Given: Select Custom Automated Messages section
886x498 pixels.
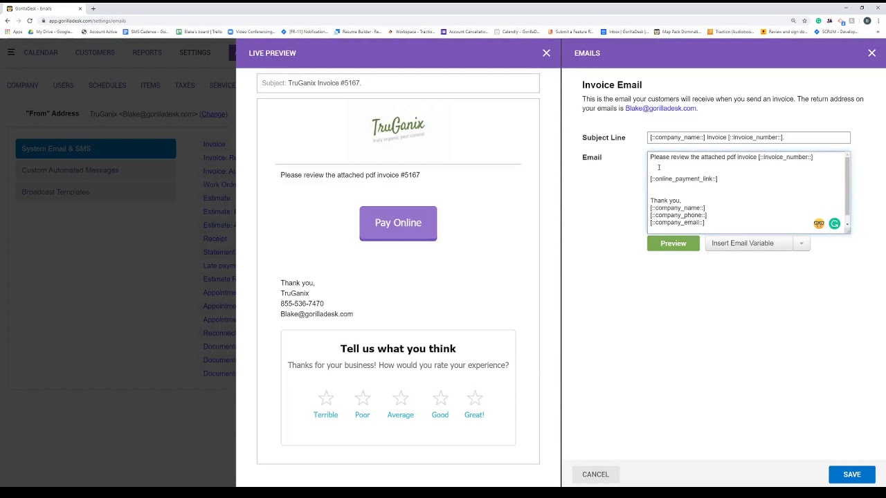Looking at the screenshot, I should tap(96, 170).
